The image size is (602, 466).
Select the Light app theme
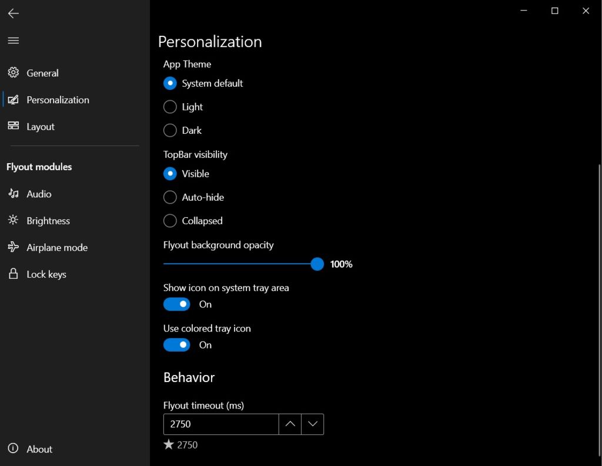[170, 107]
